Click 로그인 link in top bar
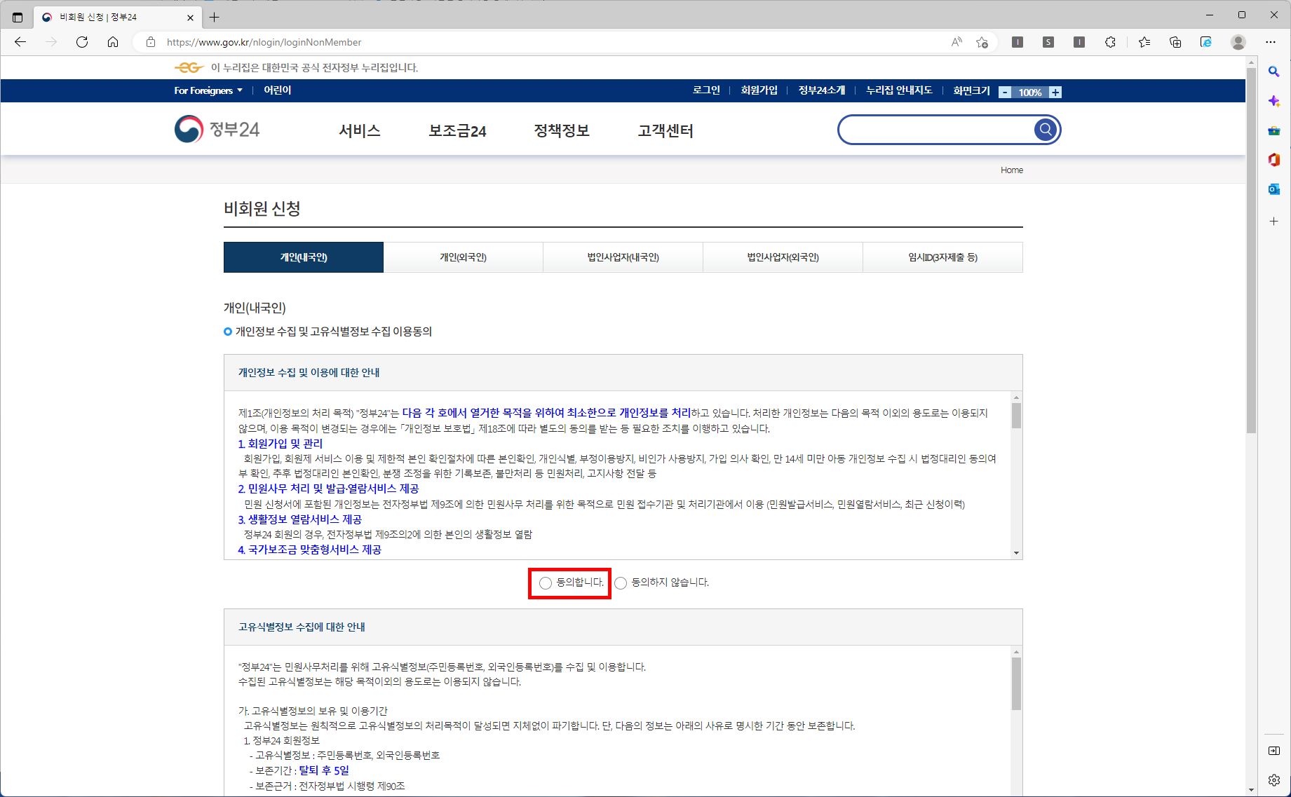The height and width of the screenshot is (797, 1291). click(x=706, y=90)
